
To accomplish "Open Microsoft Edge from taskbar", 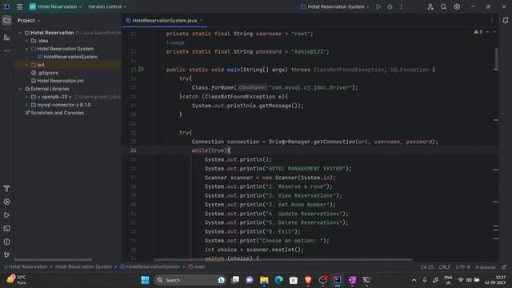I will (x=278, y=280).
